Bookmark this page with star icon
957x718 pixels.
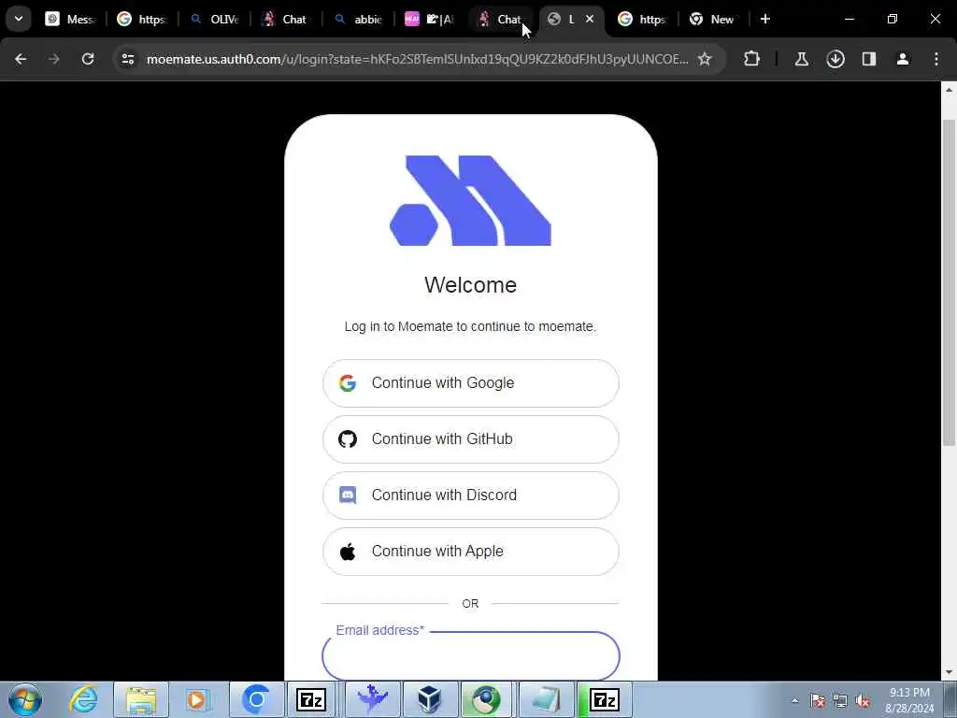point(705,59)
